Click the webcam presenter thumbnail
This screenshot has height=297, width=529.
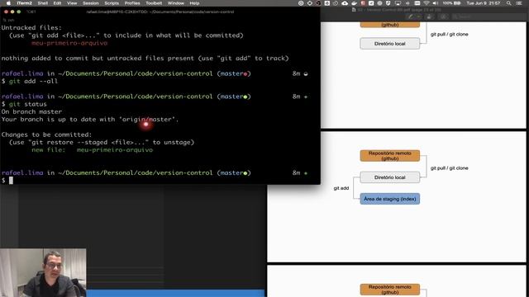coord(43,273)
